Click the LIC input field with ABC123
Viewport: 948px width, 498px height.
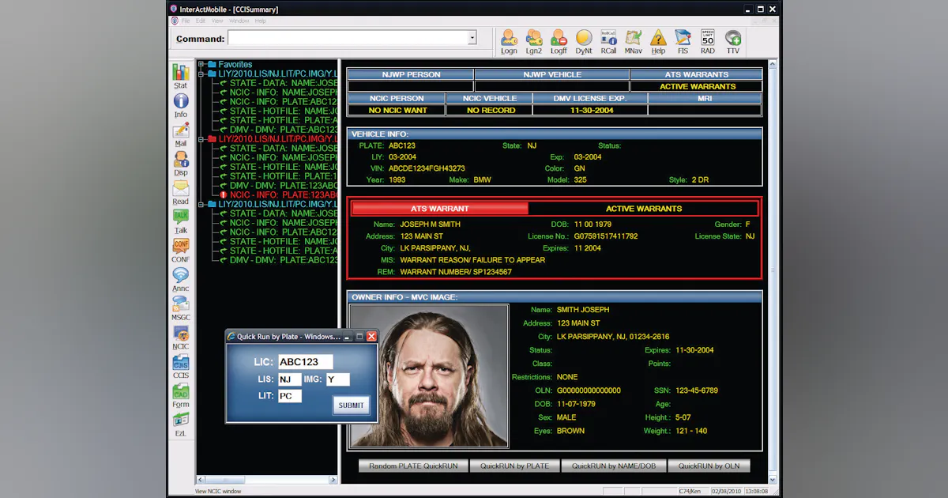coord(306,362)
